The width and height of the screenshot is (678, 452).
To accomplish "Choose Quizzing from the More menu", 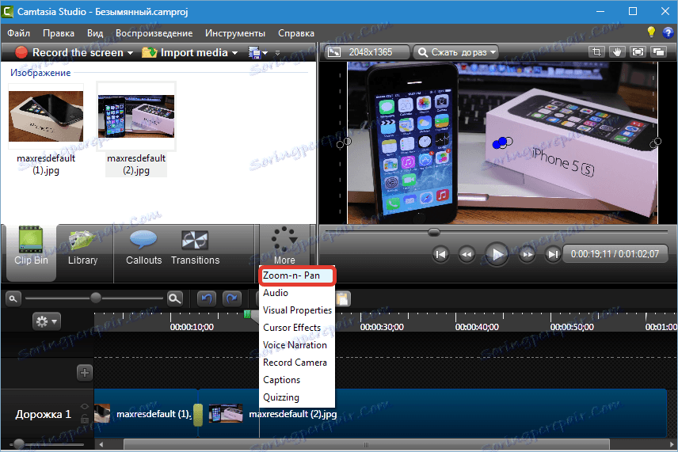I will coord(296,397).
